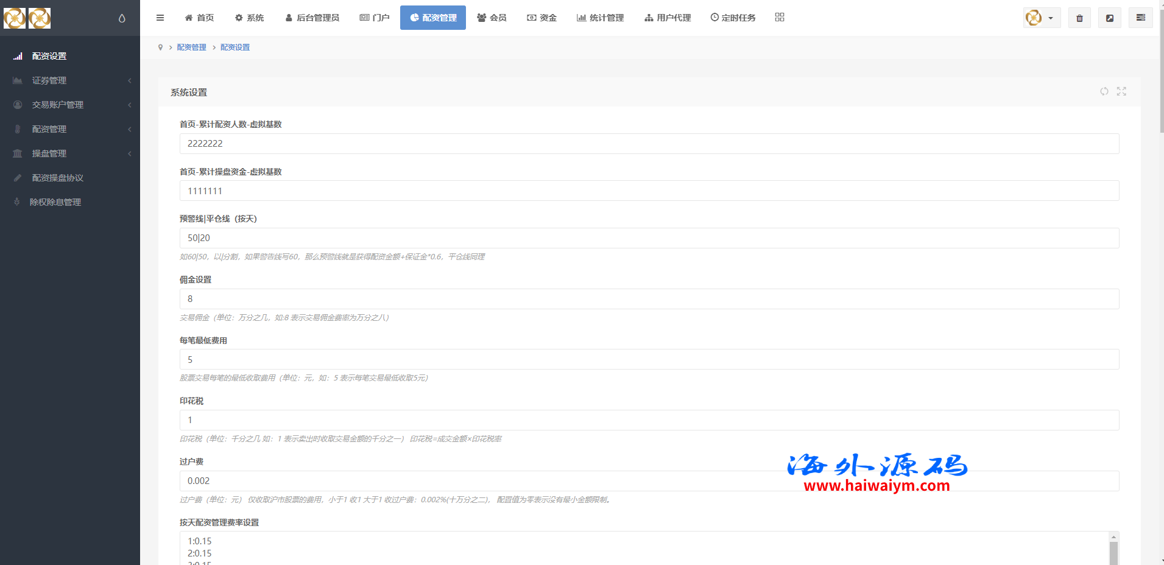Image resolution: width=1164 pixels, height=565 pixels.
Task: Click the 配资管理 breadcrumb link
Action: (x=191, y=47)
